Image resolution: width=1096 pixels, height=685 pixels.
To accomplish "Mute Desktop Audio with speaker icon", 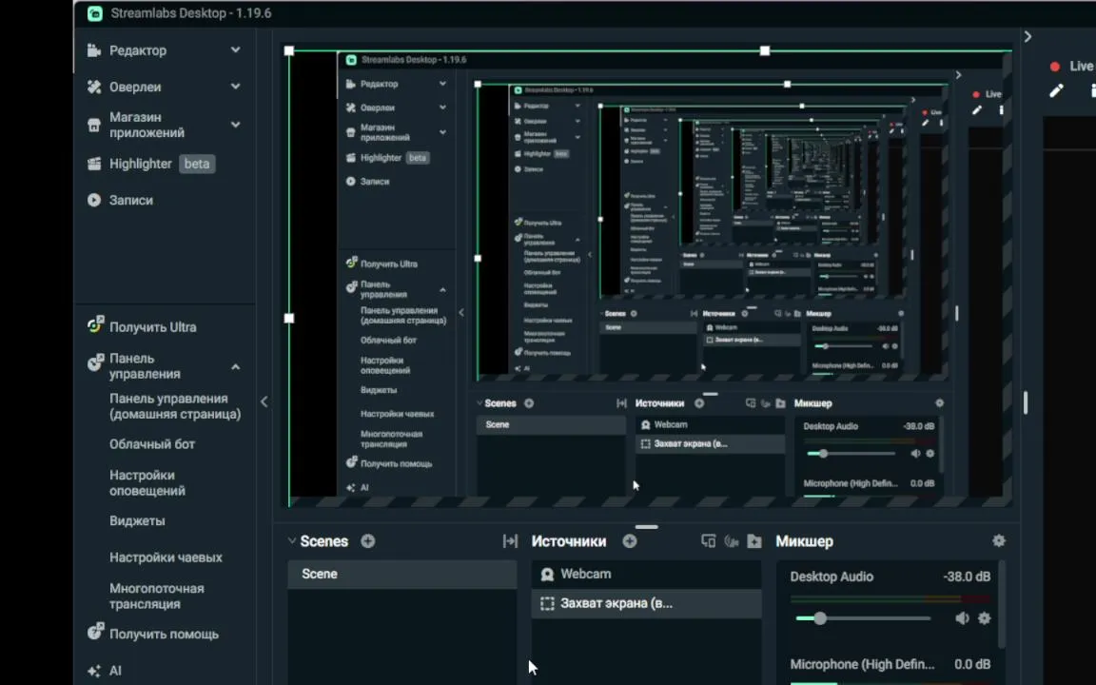I will [x=962, y=618].
